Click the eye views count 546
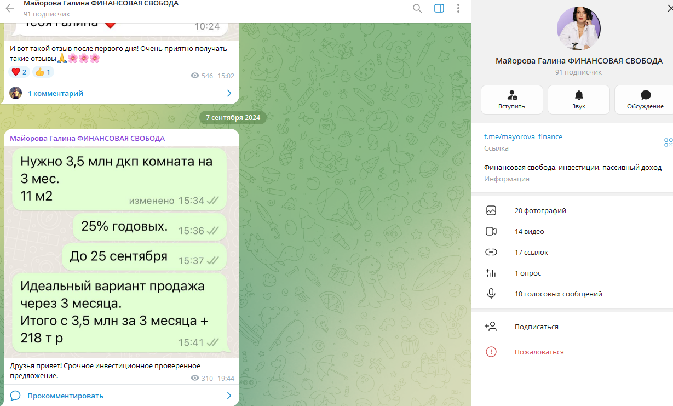 point(202,76)
